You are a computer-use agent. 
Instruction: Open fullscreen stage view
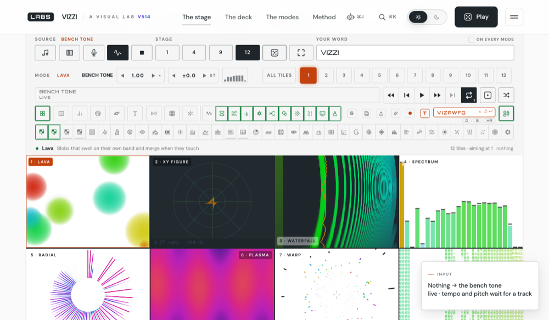point(301,53)
